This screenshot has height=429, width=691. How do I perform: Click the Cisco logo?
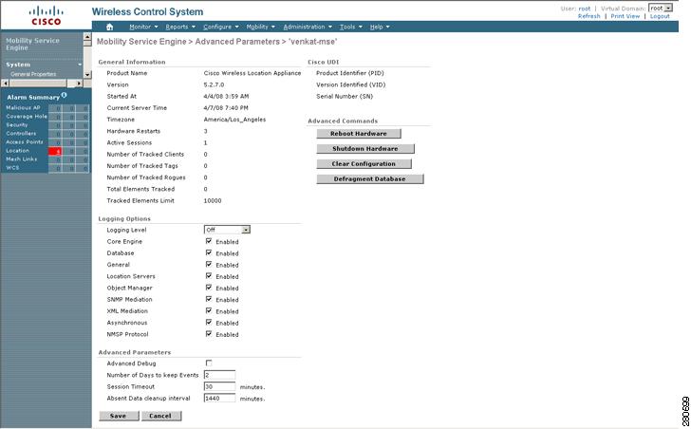(x=46, y=15)
